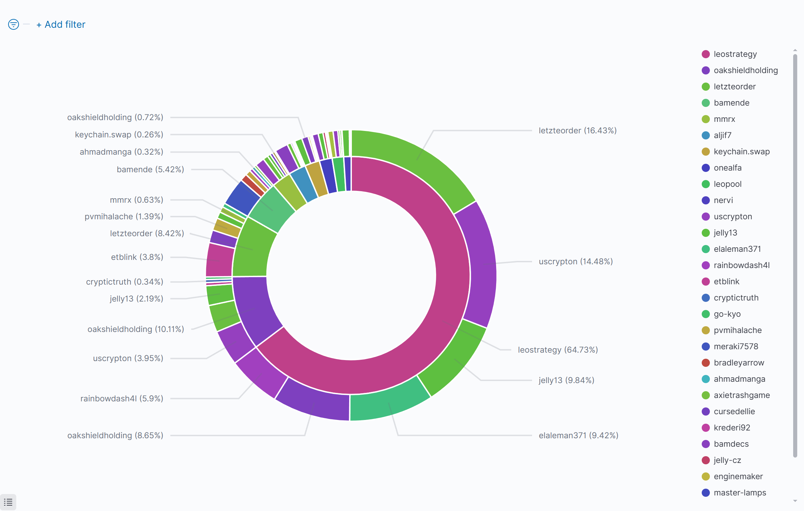Image resolution: width=804 pixels, height=511 pixels.
Task: Open the filter options menu icon
Action: coord(14,24)
